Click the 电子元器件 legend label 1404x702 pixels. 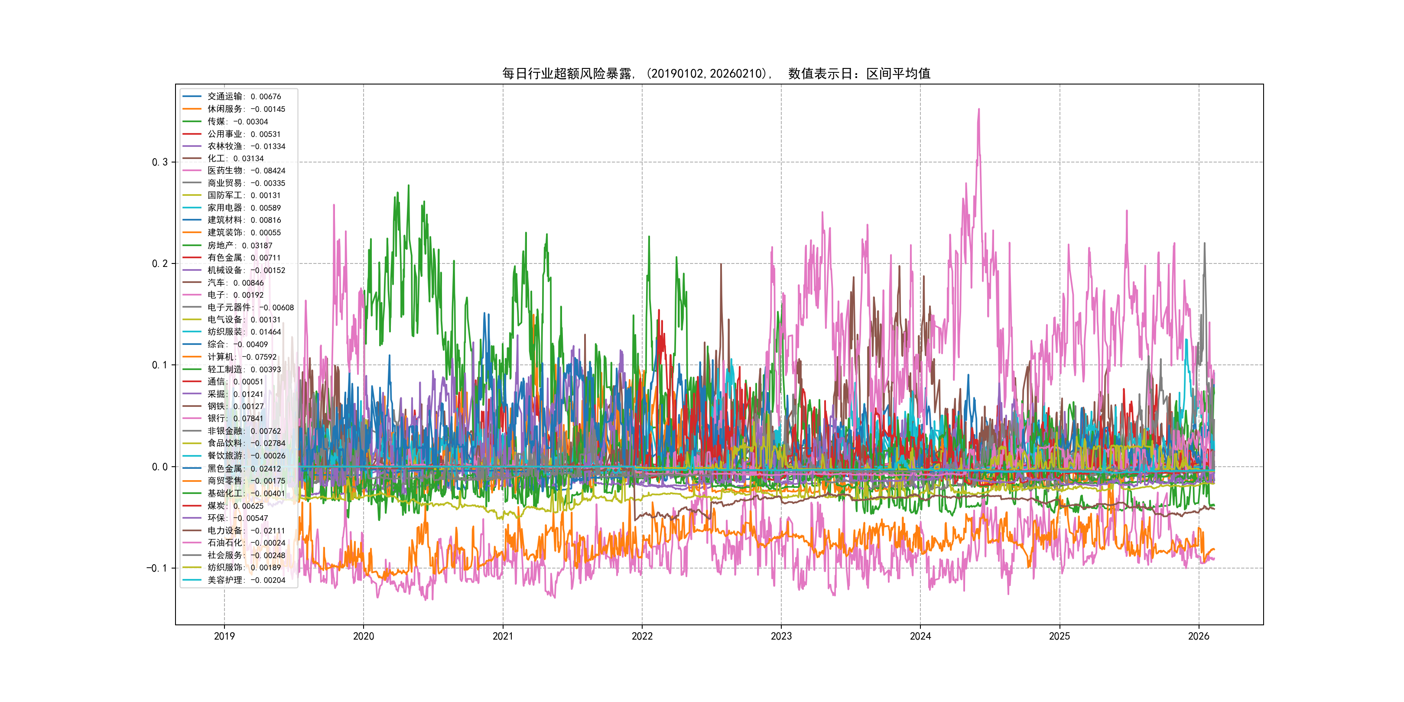(250, 307)
